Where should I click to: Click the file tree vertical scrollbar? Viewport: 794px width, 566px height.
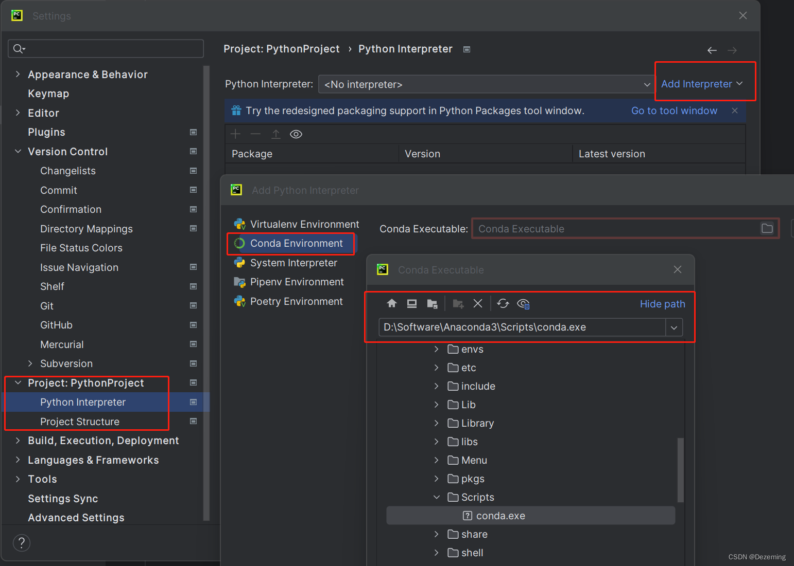point(681,469)
